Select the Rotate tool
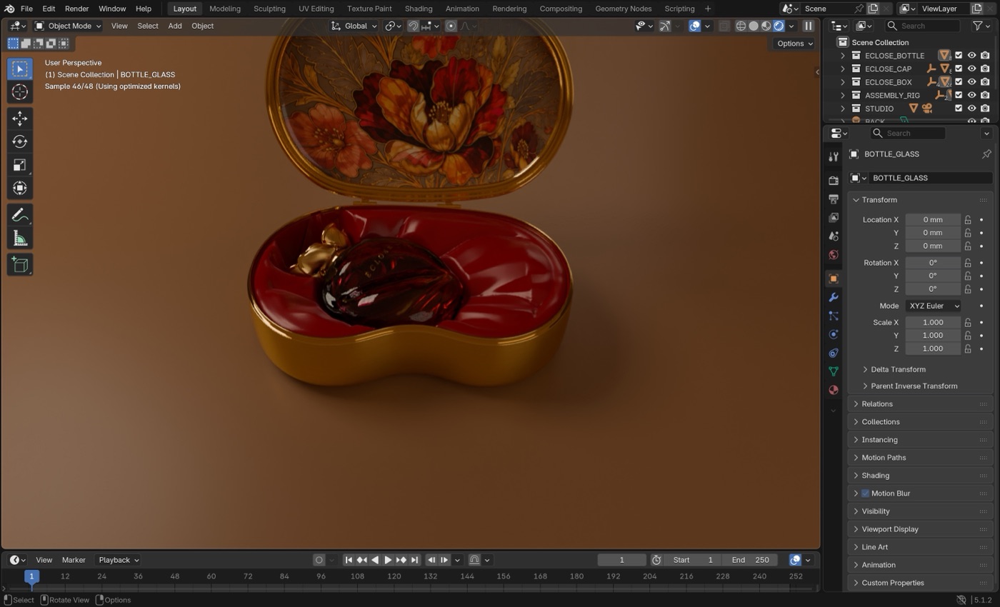Viewport: 1000px width, 607px height. 20,141
